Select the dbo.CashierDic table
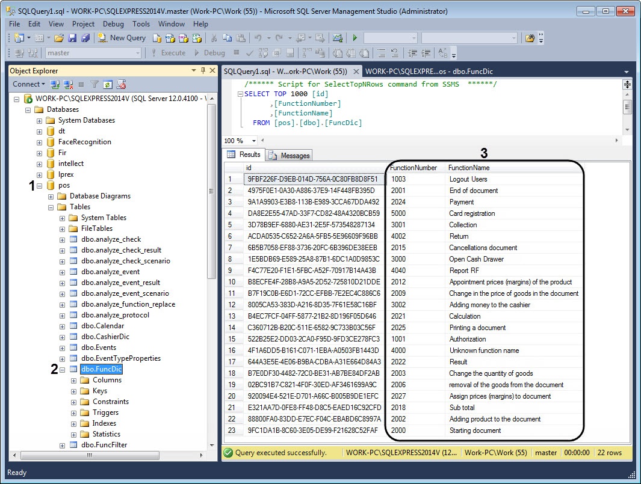This screenshot has height=484, width=641. (x=105, y=337)
